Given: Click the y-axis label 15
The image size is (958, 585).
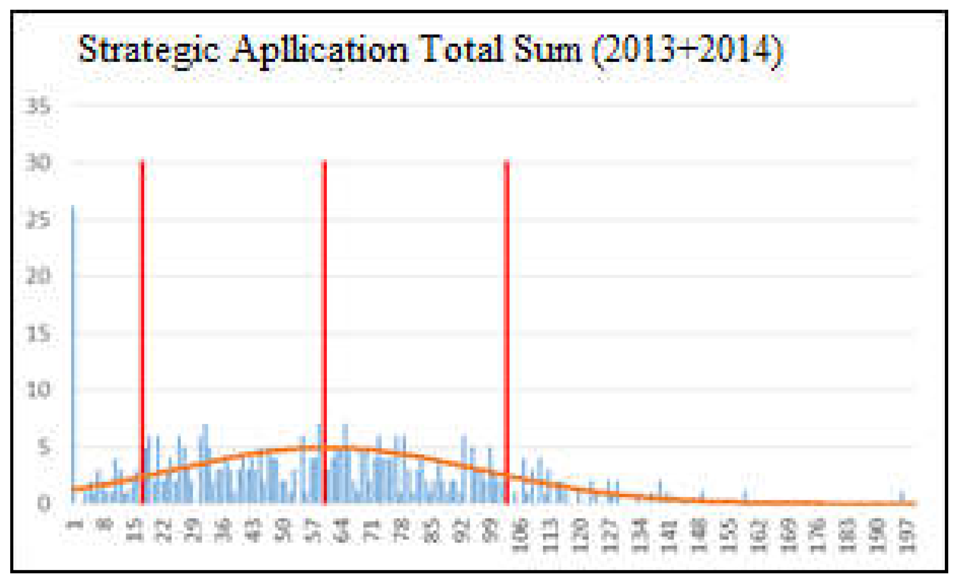Looking at the screenshot, I should 38,333.
